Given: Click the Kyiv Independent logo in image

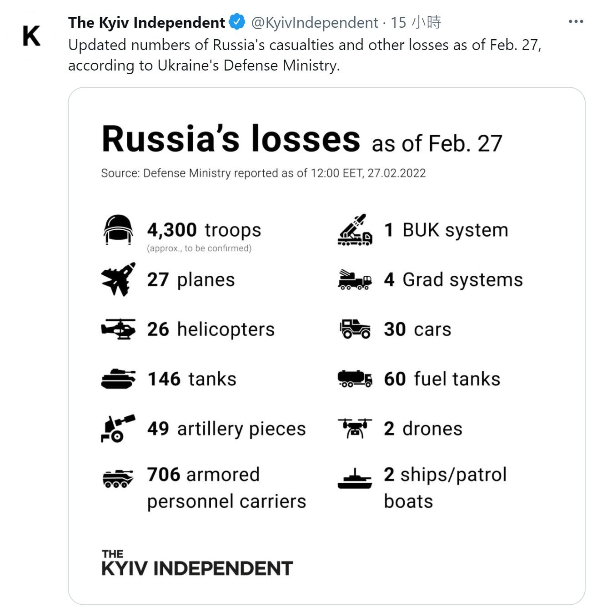Looking at the screenshot, I should [197, 563].
